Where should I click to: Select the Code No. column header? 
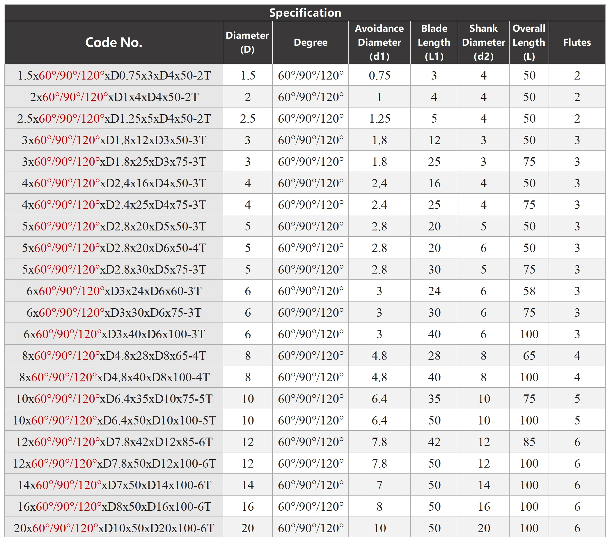[114, 43]
